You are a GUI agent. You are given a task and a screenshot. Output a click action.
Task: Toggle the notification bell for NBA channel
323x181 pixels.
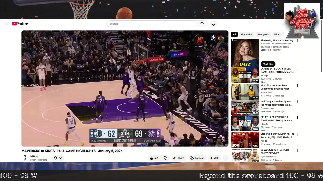coord(55,158)
